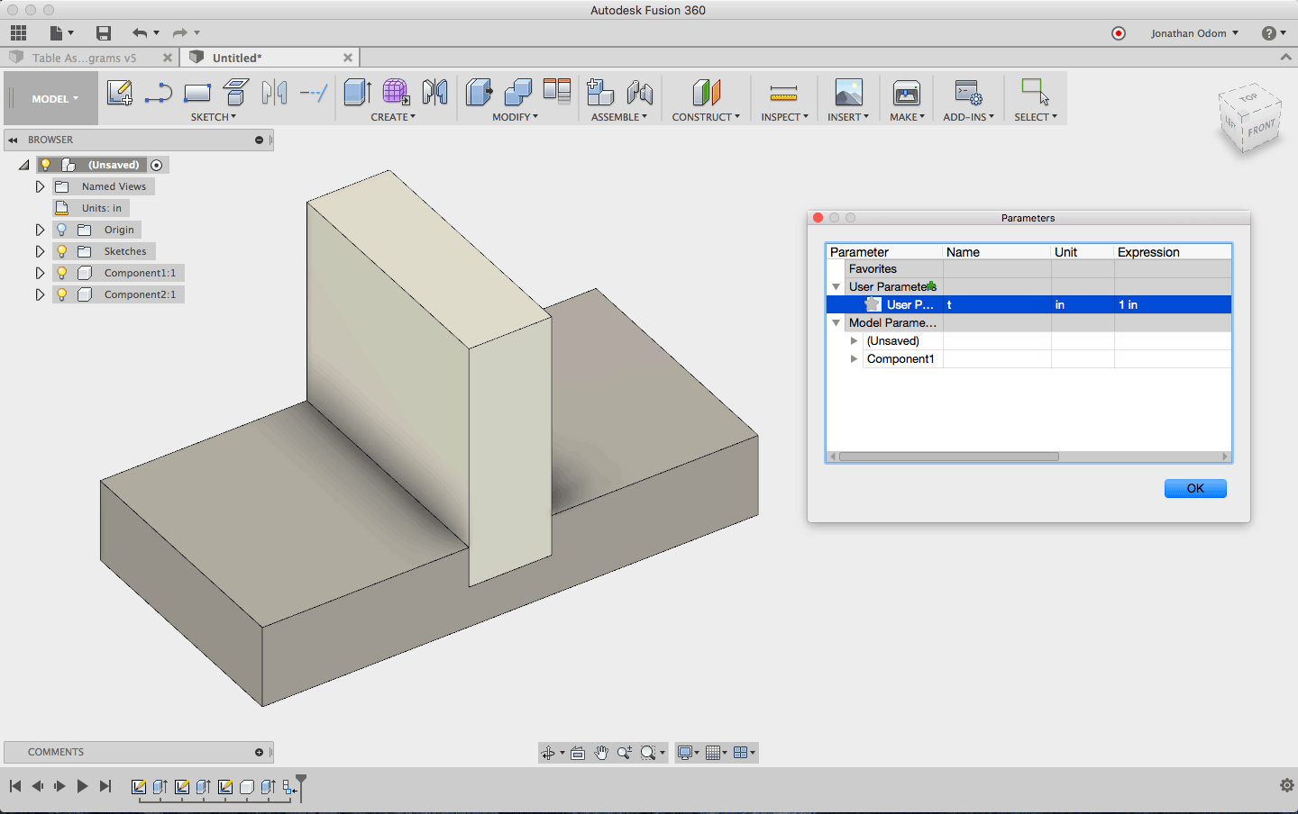The image size is (1298, 814).
Task: Expand the Named Views tree node
Action: [x=40, y=186]
